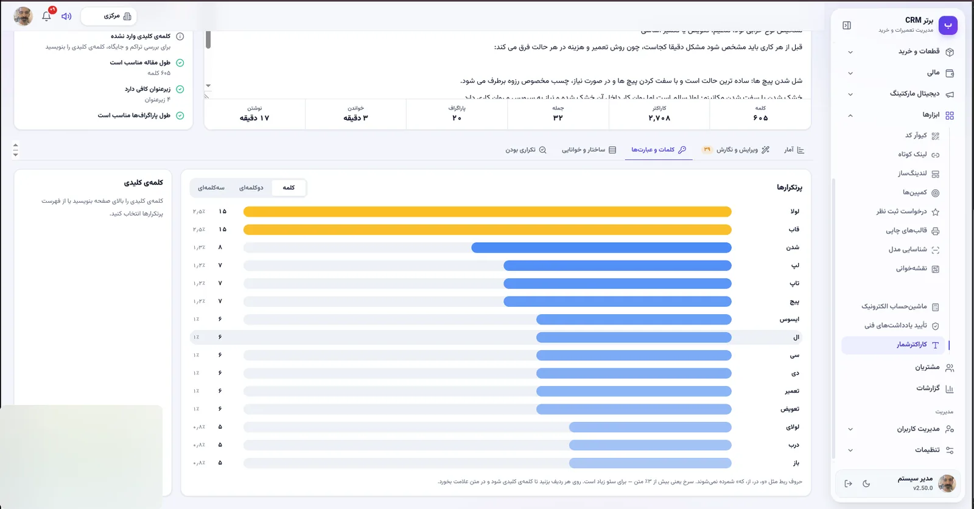This screenshot has height=509, width=974.
Task: Expand the مدیریت کاربران menu chevron
Action: pyautogui.click(x=850, y=429)
